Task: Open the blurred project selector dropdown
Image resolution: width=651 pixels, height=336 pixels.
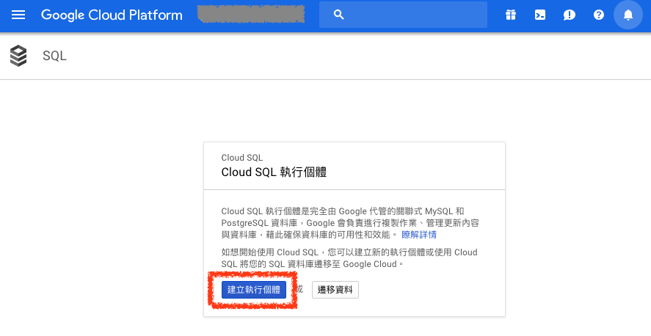Action: coord(252,15)
